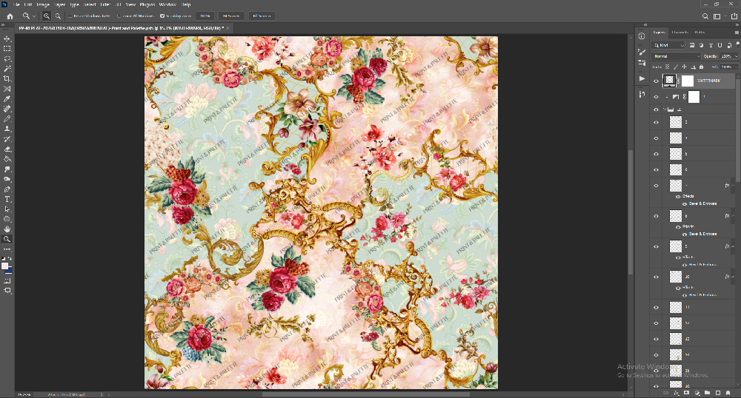This screenshot has height=398, width=741.
Task: Select the Pen tool
Action: click(7, 189)
